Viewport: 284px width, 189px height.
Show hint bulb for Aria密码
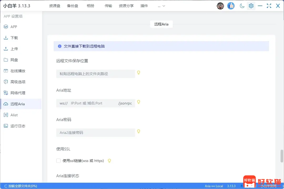(x=139, y=131)
